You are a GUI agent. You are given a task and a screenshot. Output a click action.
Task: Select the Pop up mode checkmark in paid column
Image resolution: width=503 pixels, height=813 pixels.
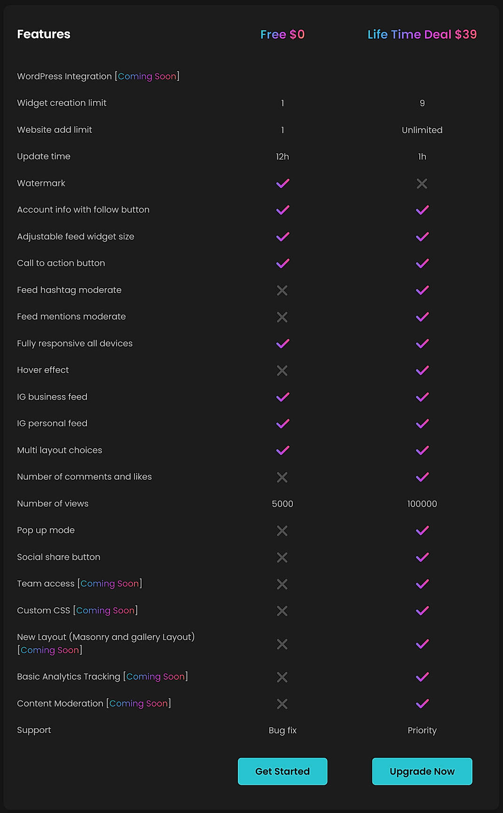(x=422, y=531)
